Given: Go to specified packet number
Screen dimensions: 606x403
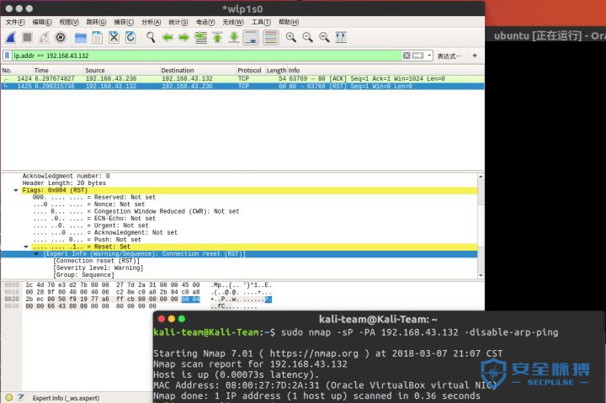Looking at the screenshot, I should coord(200,38).
